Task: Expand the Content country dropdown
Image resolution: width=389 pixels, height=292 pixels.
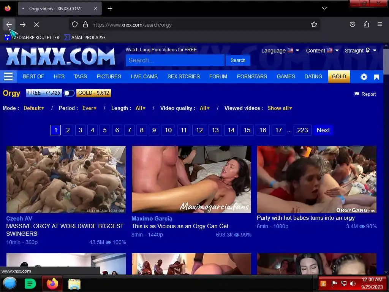Action: pyautogui.click(x=322, y=51)
